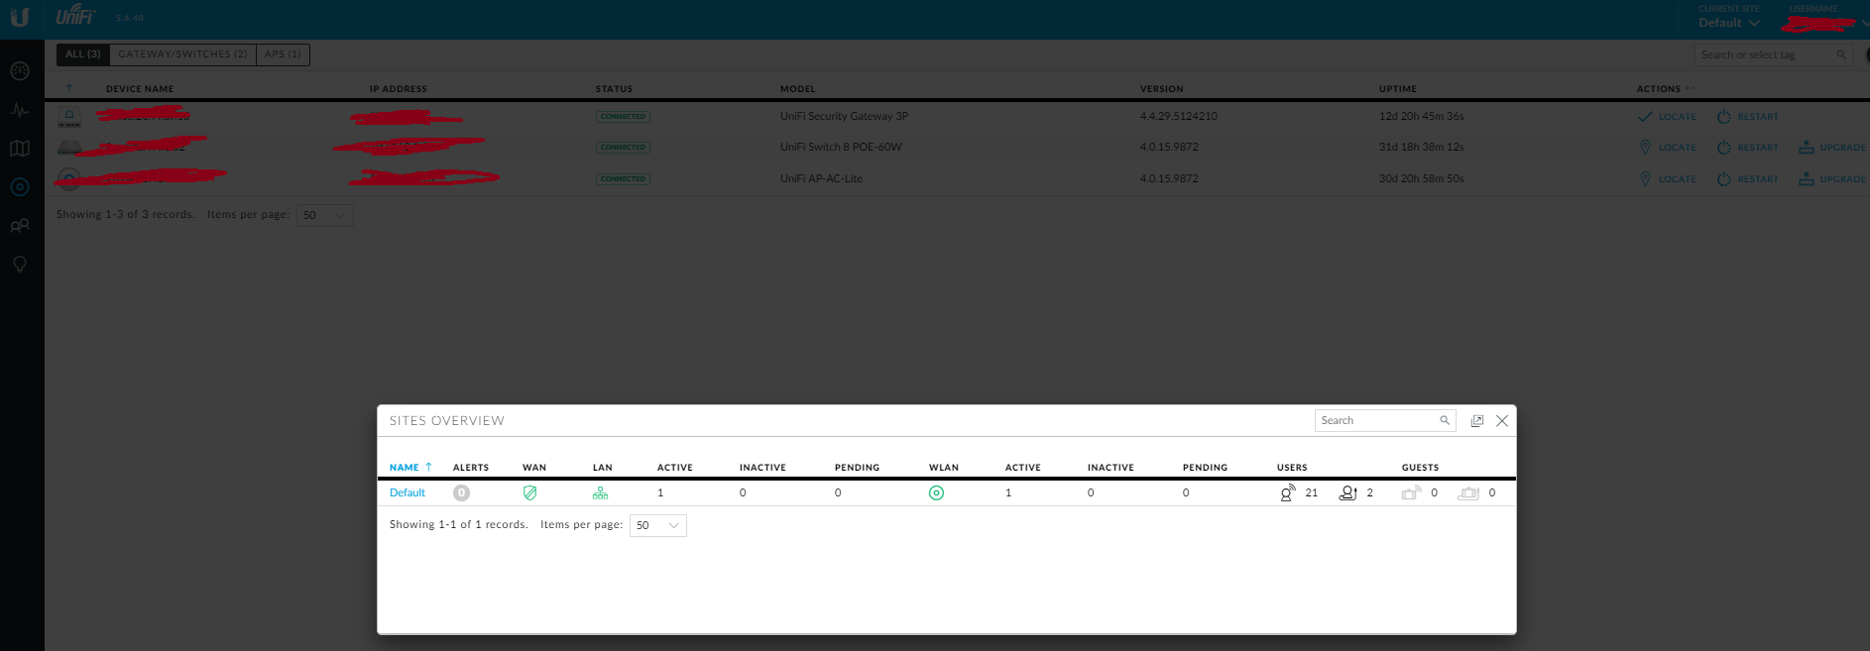Click the Ubiquiti U logo
The image size is (1870, 651).
click(x=20, y=17)
